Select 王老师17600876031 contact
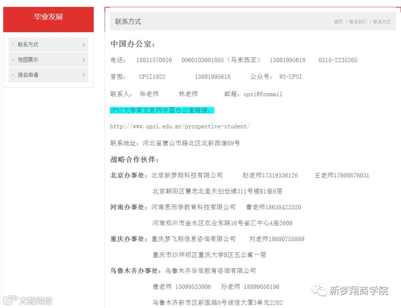This screenshot has width=401, height=308. click(x=342, y=176)
